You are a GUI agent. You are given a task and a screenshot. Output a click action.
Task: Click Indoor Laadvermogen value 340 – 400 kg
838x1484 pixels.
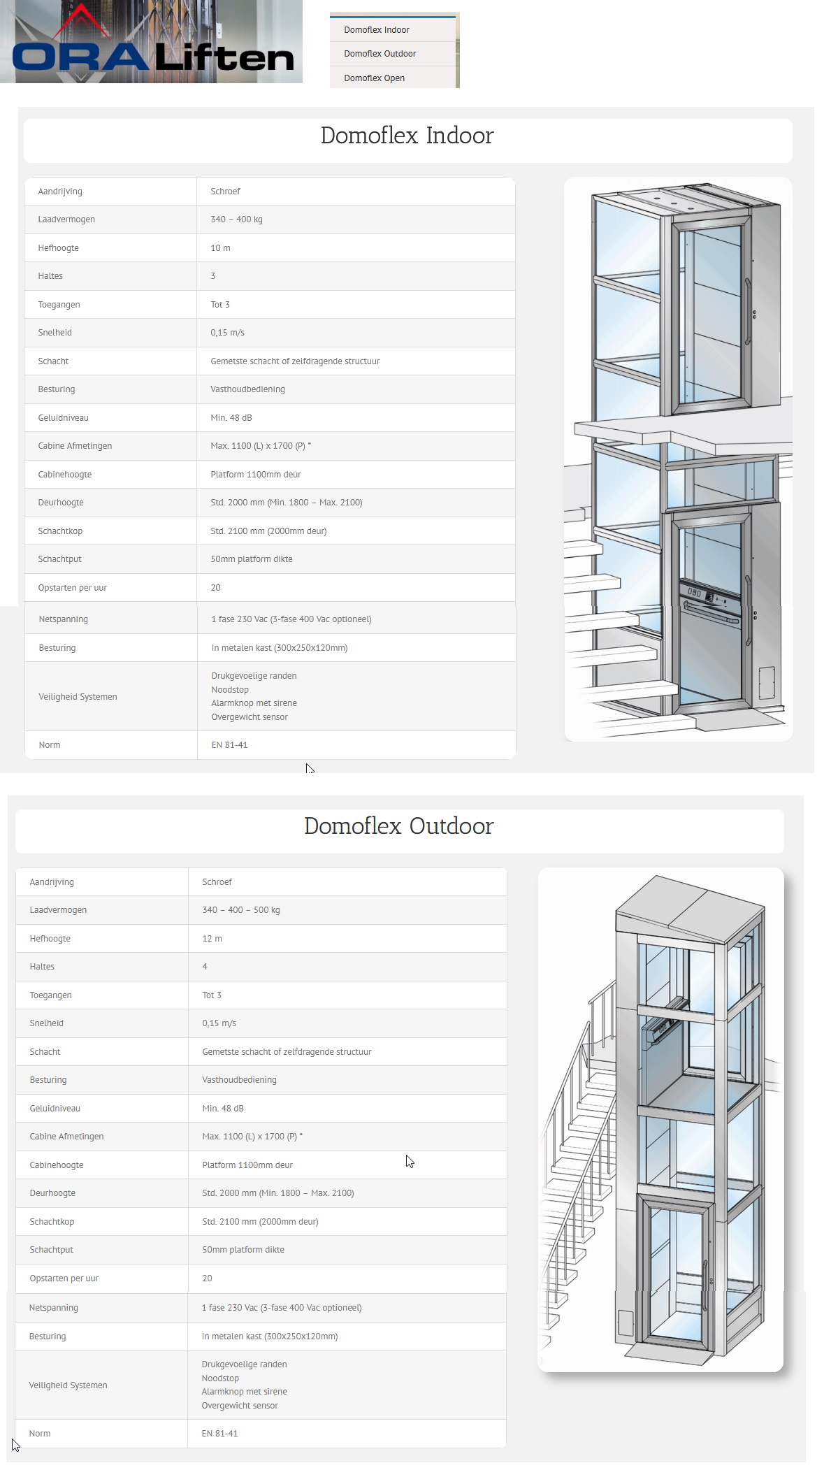236,219
